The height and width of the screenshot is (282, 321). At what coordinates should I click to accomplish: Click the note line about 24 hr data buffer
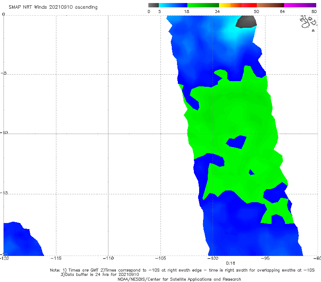pos(100,275)
